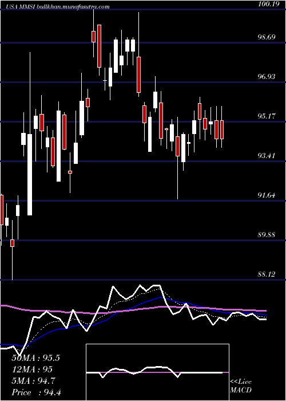
Task: Click the <<Live MACD label
Action: click(x=241, y=386)
